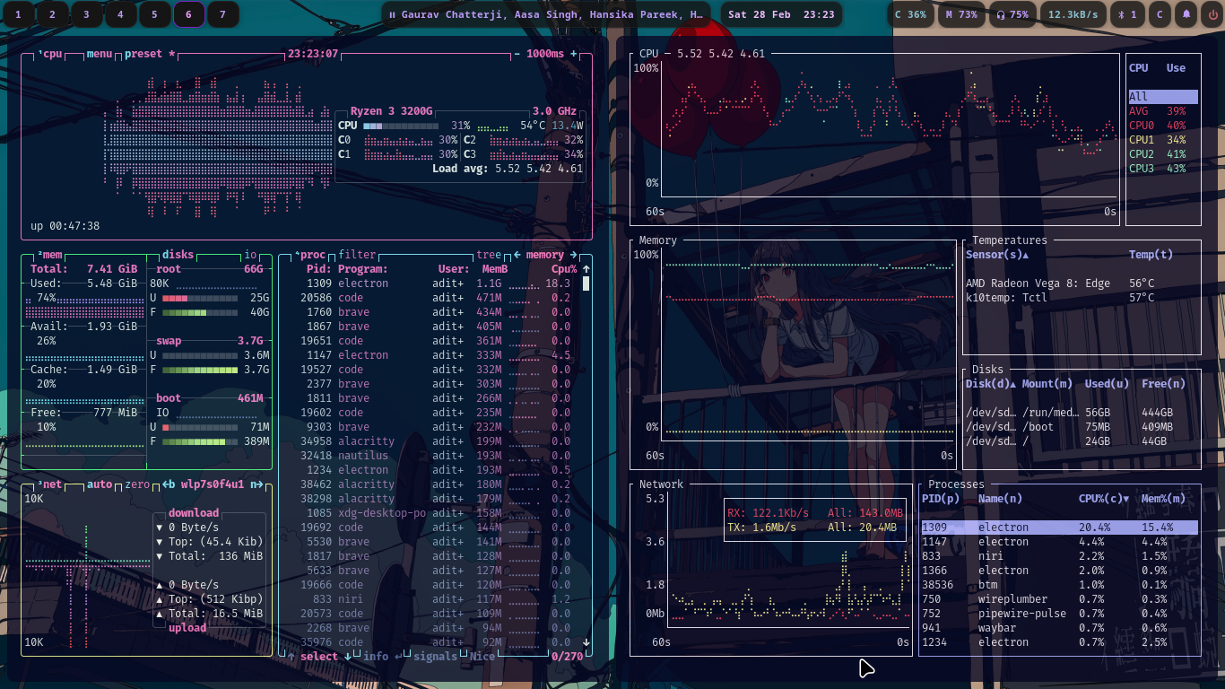
Task: Open the btop process filter
Action: point(357,255)
